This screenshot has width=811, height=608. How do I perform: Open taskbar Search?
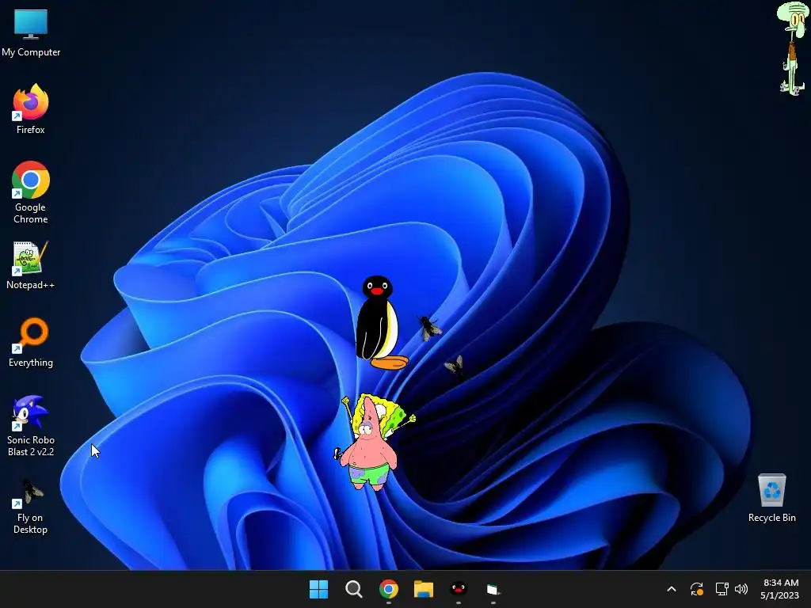(x=354, y=589)
